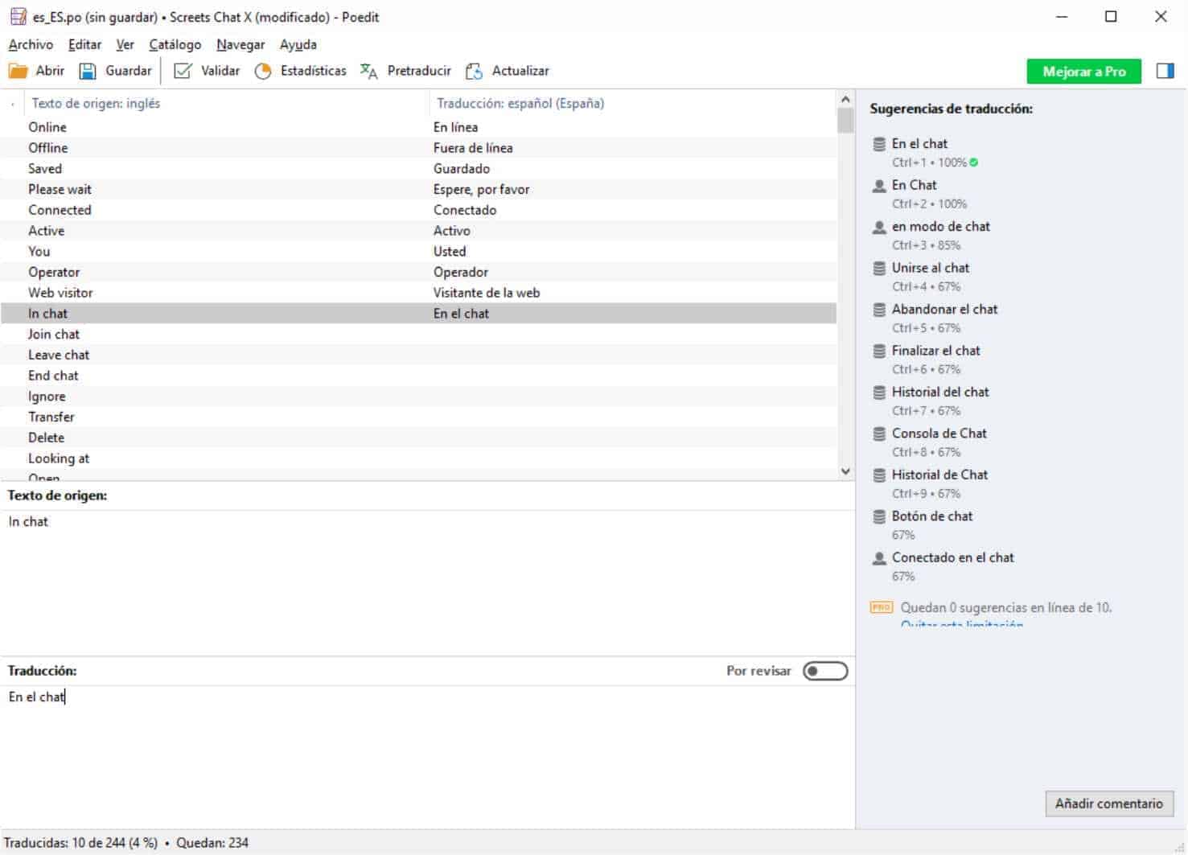Click database icon beside 'Abandonar el chat'
The width and height of the screenshot is (1188, 855).
(x=879, y=310)
